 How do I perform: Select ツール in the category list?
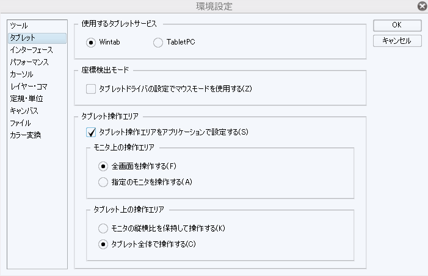[19, 26]
